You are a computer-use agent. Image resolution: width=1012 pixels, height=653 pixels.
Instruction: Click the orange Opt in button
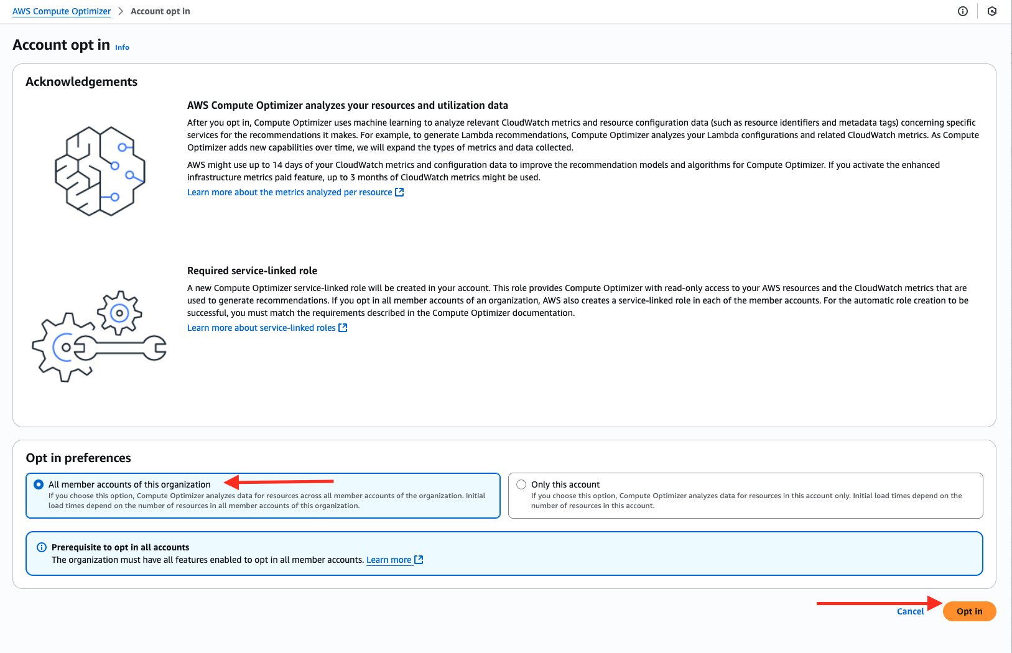(x=970, y=611)
